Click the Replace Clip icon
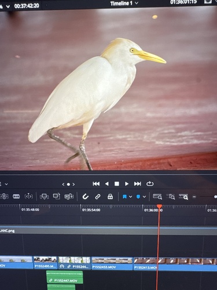 (69, 197)
